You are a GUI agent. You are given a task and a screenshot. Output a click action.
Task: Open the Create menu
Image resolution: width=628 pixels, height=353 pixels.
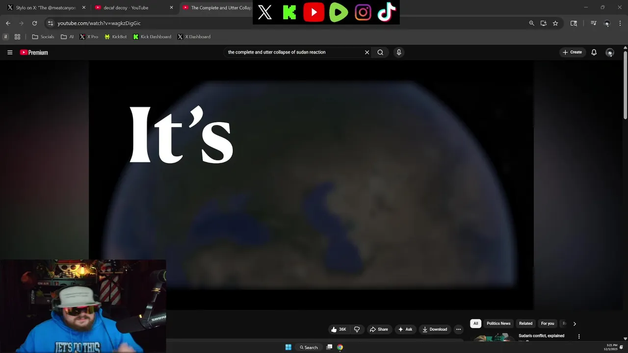click(x=572, y=52)
